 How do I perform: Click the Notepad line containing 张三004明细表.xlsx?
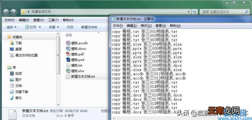[x=147, y=44]
